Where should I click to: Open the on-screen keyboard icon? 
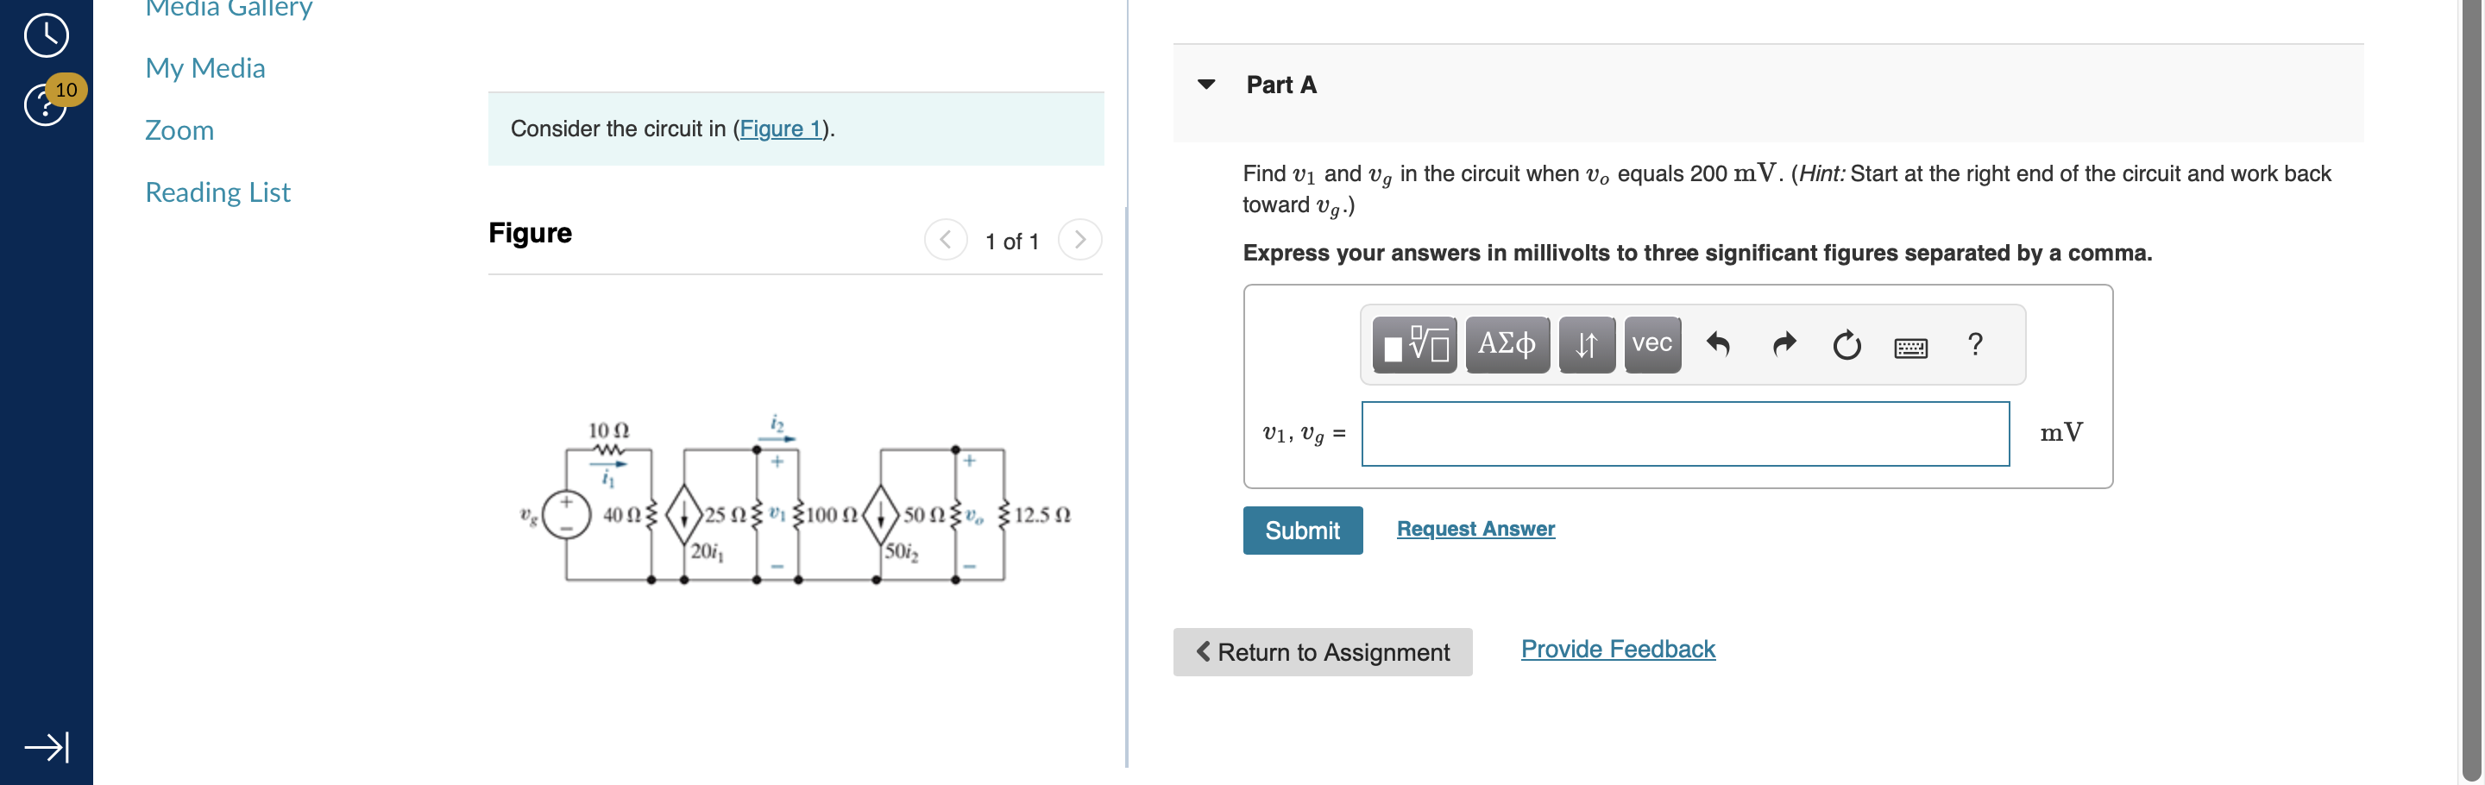1910,347
